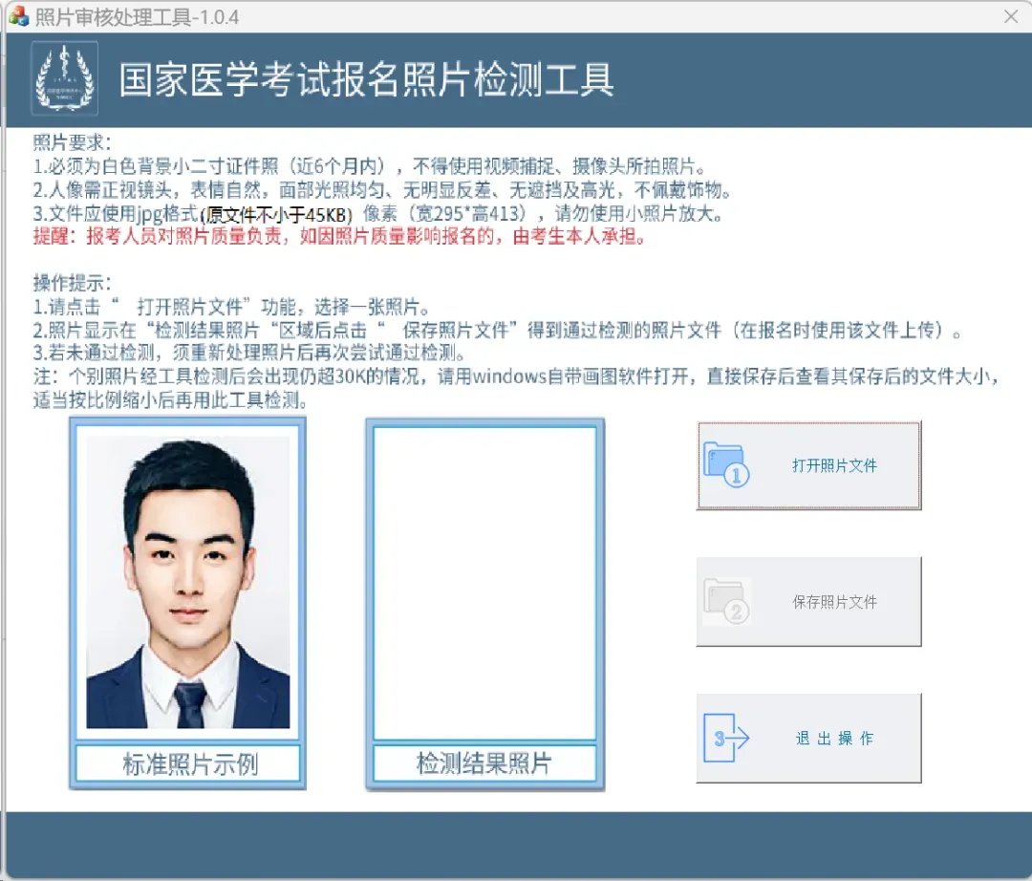Screen dimensions: 1032x881
Task: Click the exit arrow icon numbered 3
Action: pyautogui.click(x=726, y=739)
